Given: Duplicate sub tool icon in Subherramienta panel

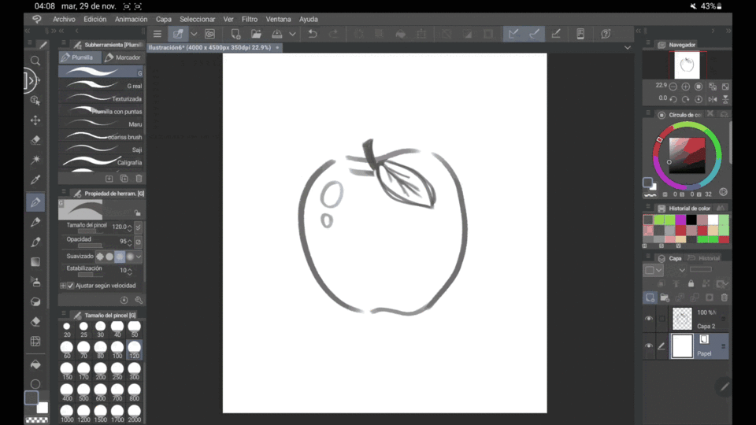Looking at the screenshot, I should [x=124, y=179].
